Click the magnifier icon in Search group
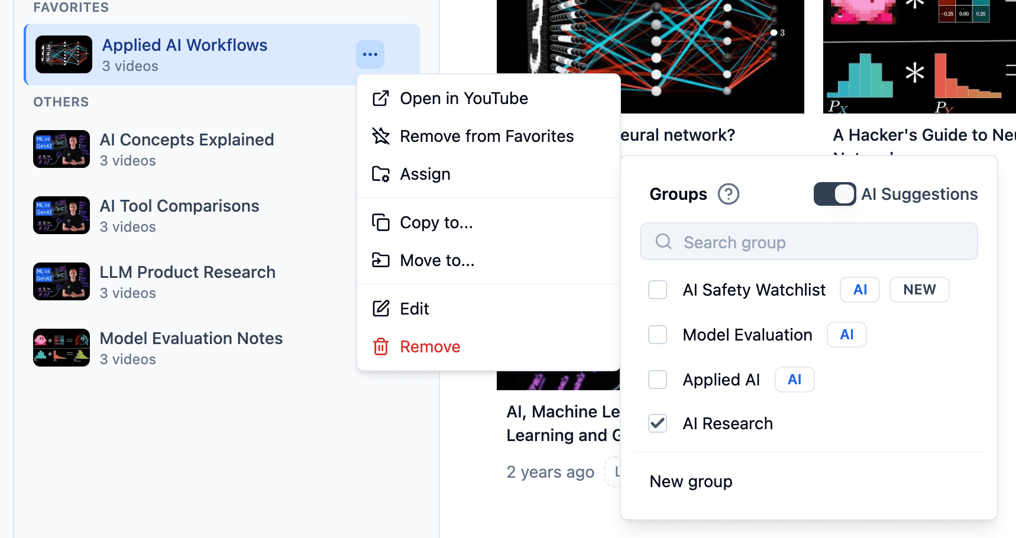 (664, 241)
